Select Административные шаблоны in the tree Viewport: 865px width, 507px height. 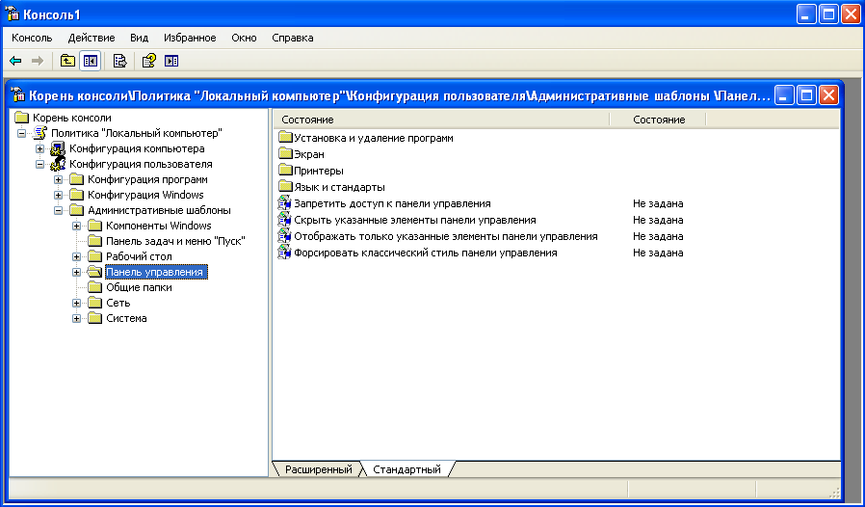(x=160, y=210)
